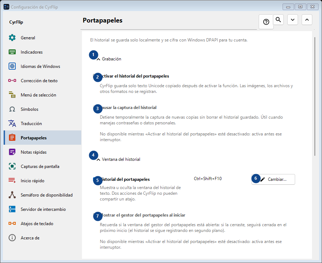
Task: Click the magnifying glass search icon
Action: coord(278,20)
